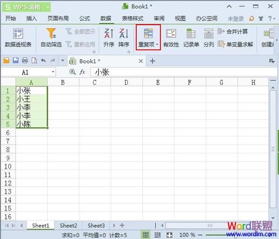Open the 表格样式 tab
Image resolution: width=279 pixels, height=239 pixels.
click(x=133, y=18)
